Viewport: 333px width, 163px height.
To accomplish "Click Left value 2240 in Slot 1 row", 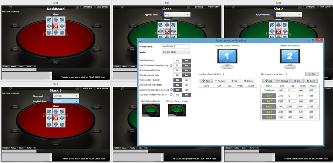I will [282, 95].
